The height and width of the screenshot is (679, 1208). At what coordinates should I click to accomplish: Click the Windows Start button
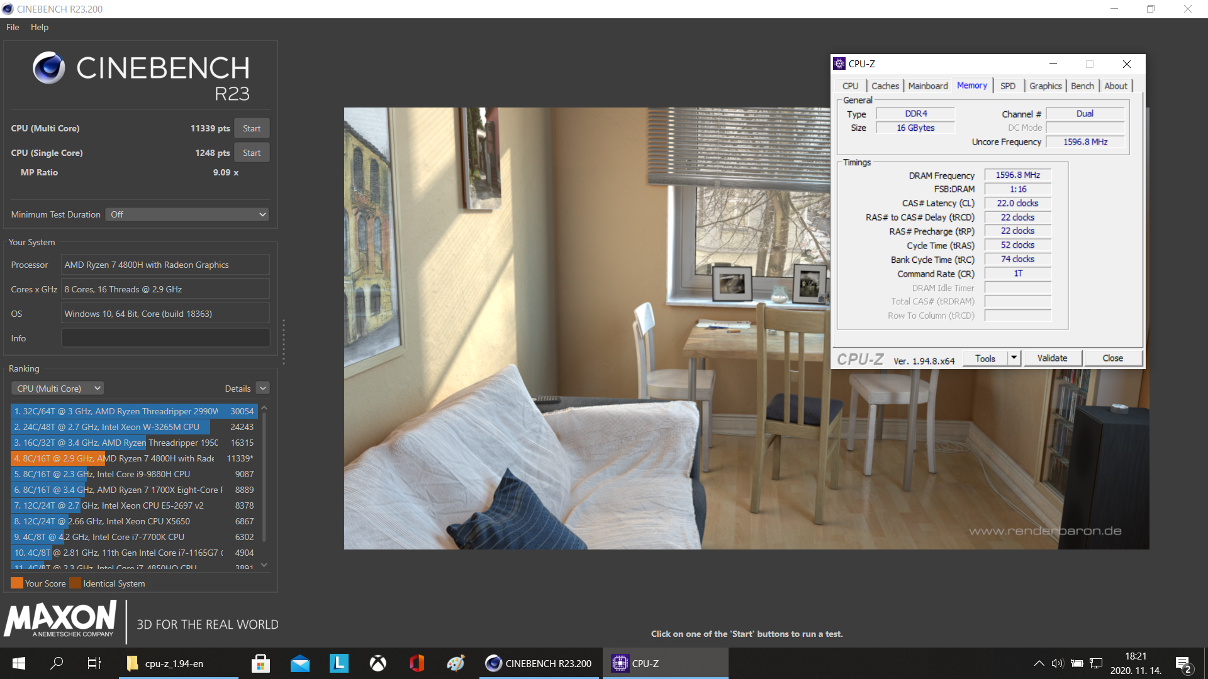point(19,663)
